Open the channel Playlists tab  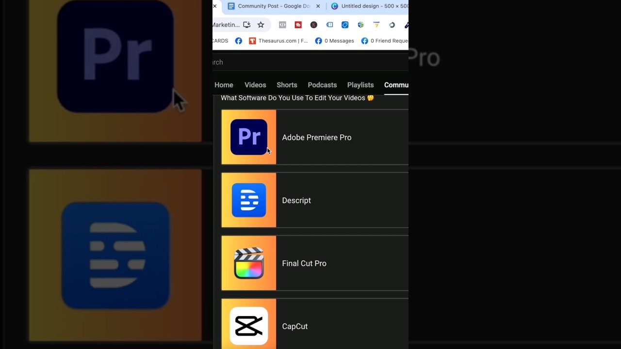(x=360, y=85)
